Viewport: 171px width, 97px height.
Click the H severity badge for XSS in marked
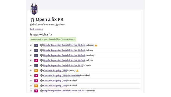36,81
